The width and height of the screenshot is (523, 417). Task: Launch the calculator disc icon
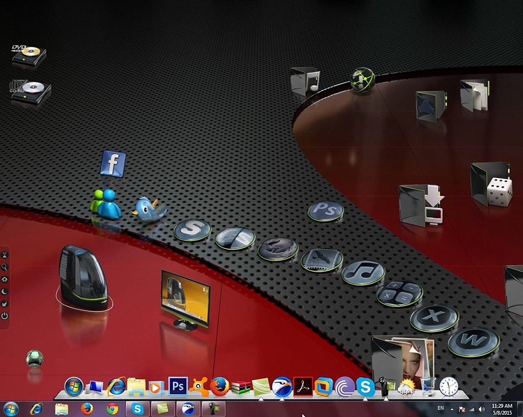click(x=400, y=294)
